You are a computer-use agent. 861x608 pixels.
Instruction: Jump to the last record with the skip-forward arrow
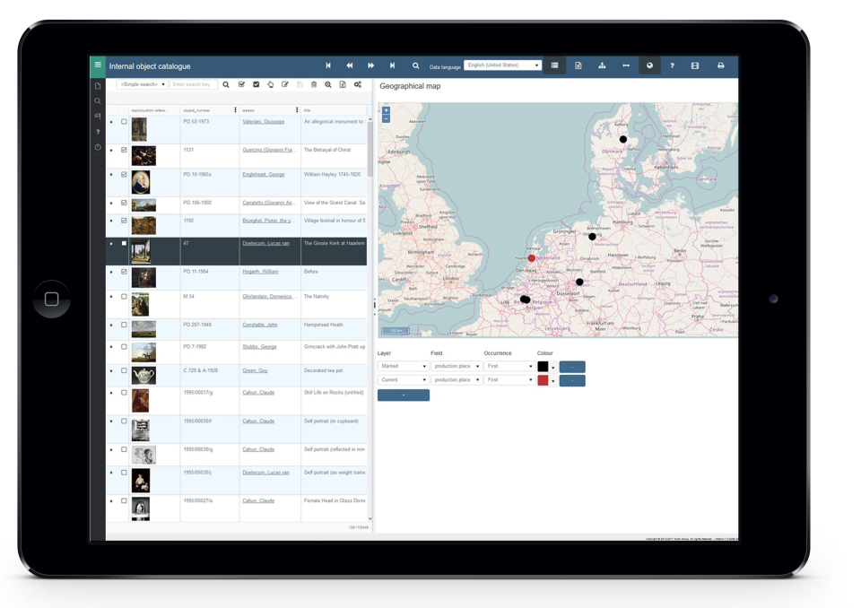[392, 65]
